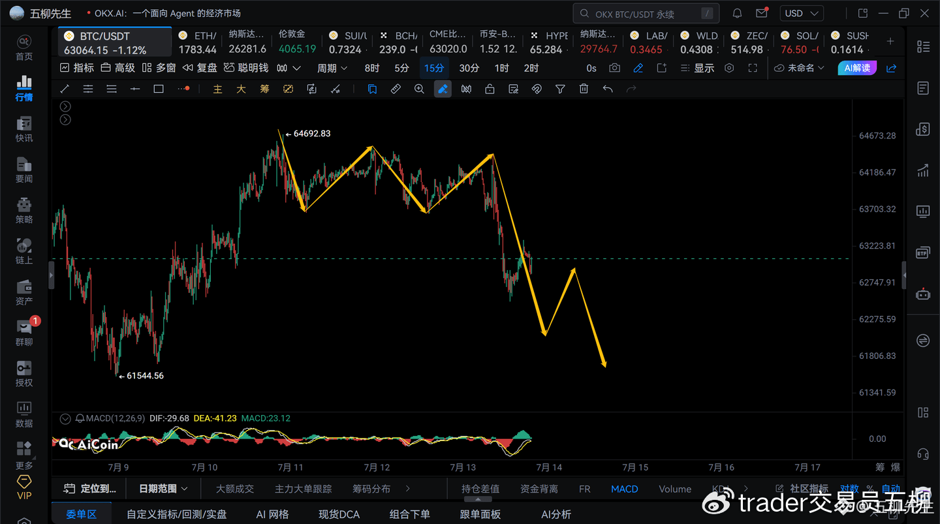Open the VIP sidebar icon
Screen dimensions: 940x524
24,487
